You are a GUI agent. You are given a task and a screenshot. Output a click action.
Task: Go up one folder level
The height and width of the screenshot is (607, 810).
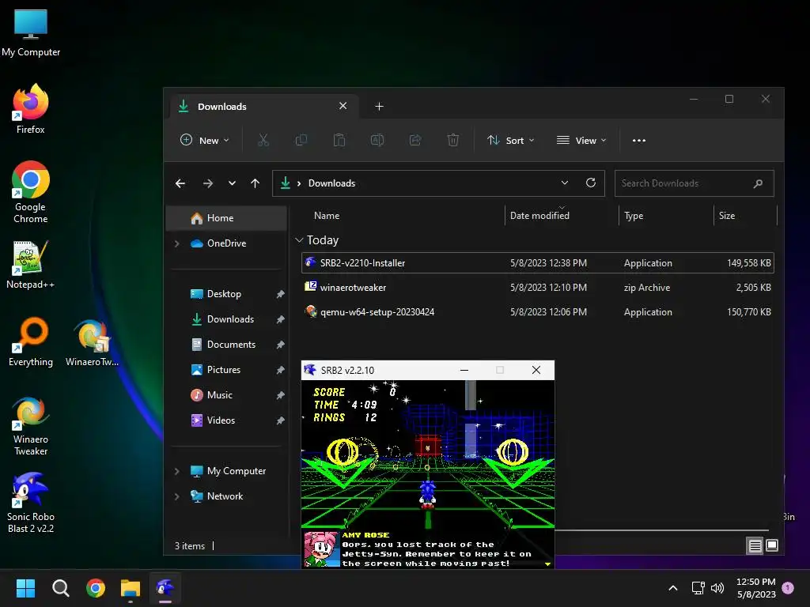tap(255, 183)
